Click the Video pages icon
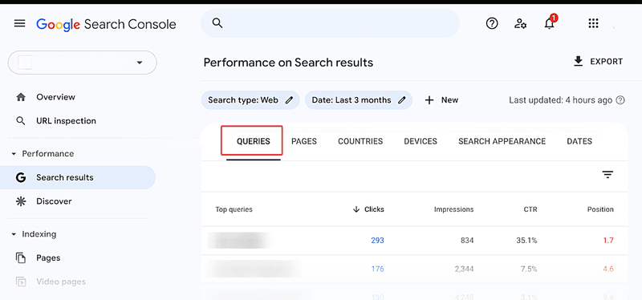Image resolution: width=642 pixels, height=300 pixels. pos(21,282)
